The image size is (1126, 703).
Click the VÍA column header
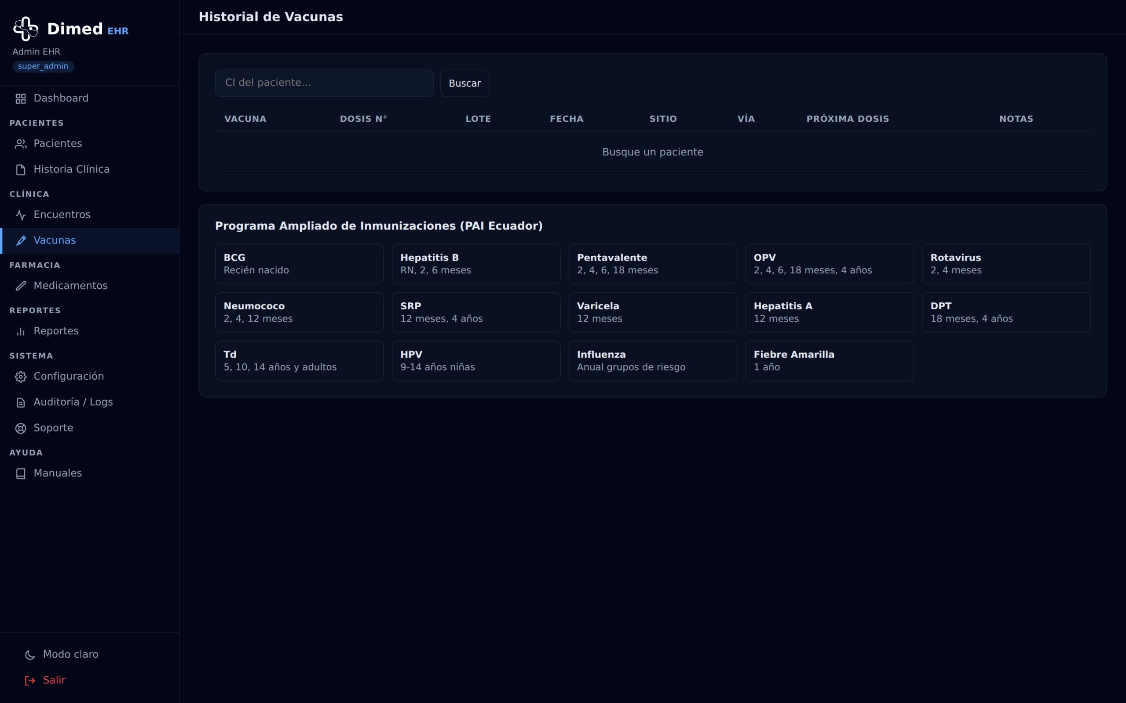pyautogui.click(x=746, y=119)
